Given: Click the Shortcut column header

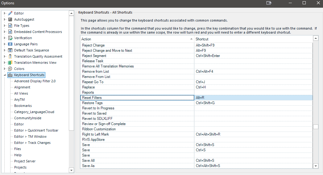Looking at the screenshot, I should point(253,39).
